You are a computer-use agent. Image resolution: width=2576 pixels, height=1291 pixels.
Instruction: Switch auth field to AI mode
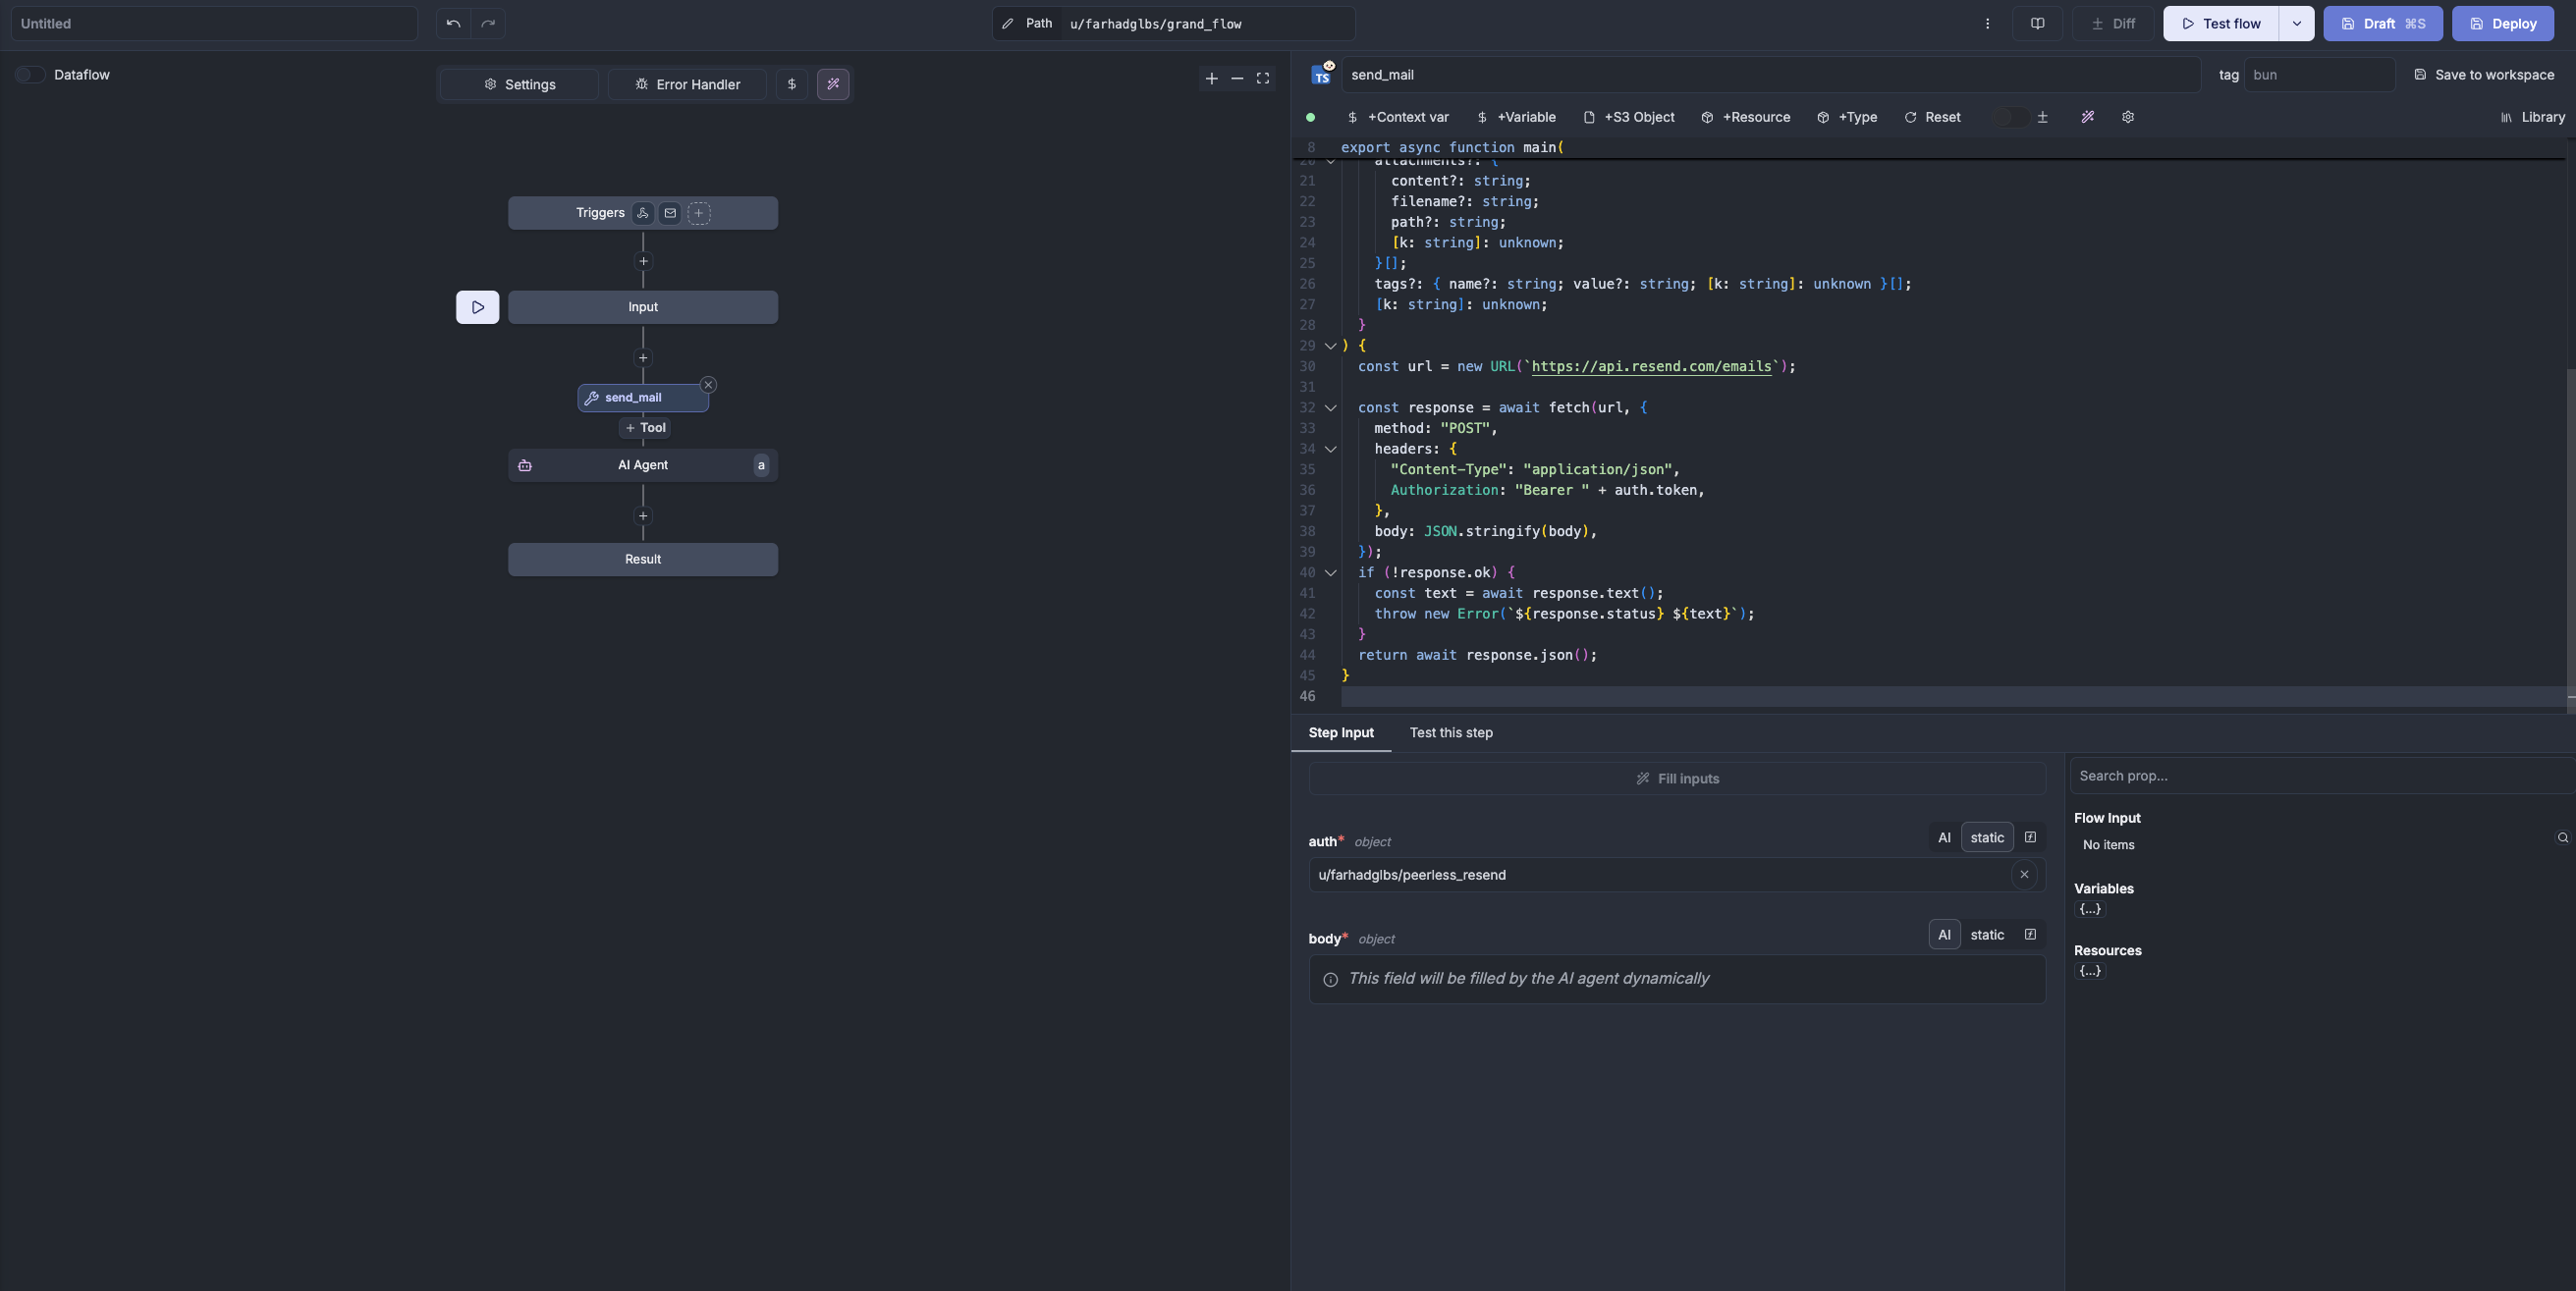click(x=1945, y=837)
